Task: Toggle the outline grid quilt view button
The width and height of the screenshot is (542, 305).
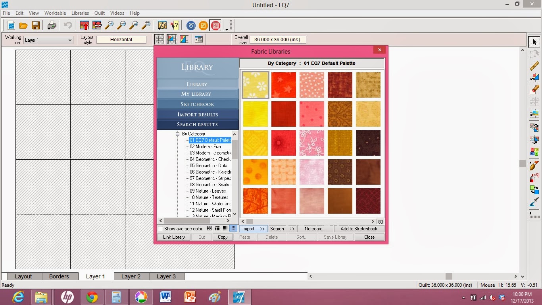Action: [x=160, y=39]
